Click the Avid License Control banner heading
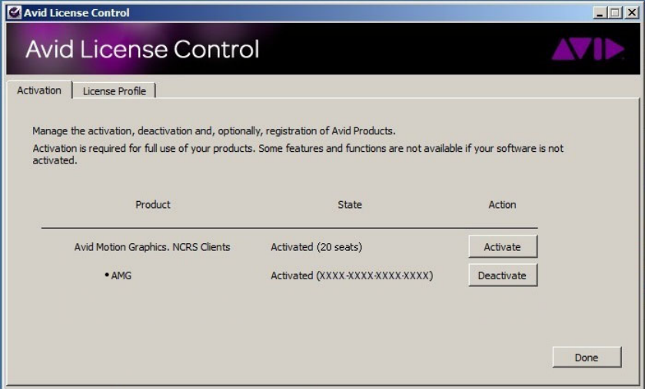Screen dimensions: 645x389 tap(142, 49)
